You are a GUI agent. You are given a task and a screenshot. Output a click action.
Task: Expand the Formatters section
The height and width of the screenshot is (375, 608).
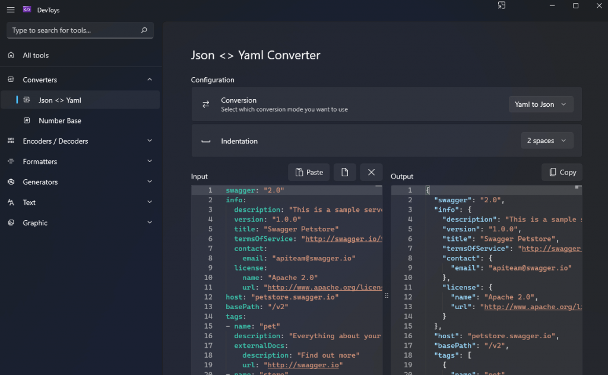(x=150, y=161)
